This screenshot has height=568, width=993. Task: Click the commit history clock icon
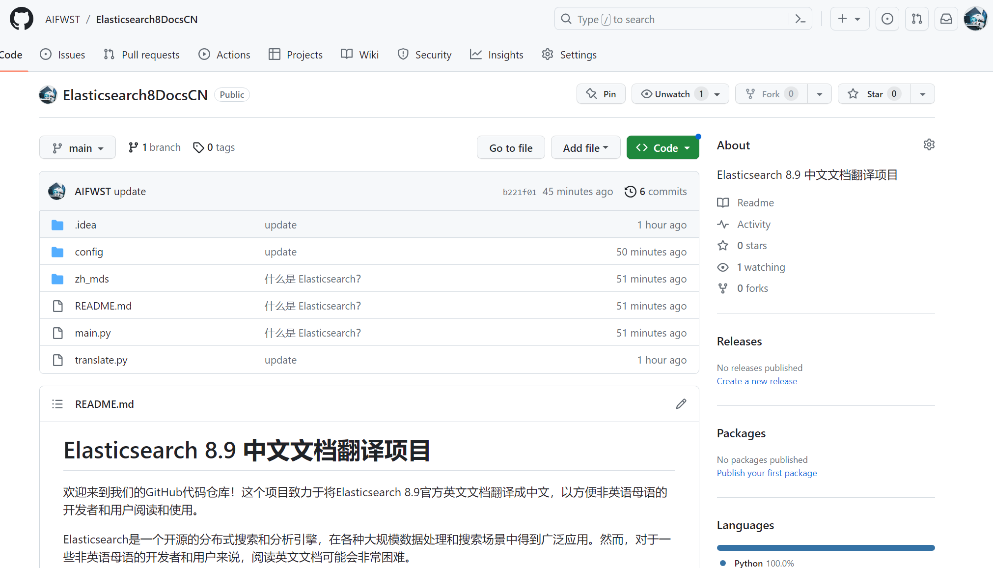point(631,192)
